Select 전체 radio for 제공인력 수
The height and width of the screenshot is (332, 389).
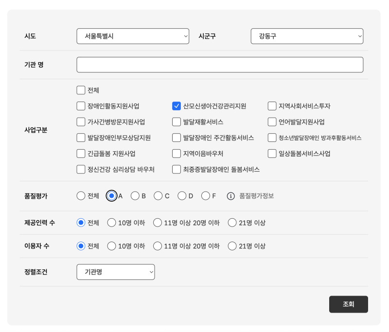click(81, 223)
